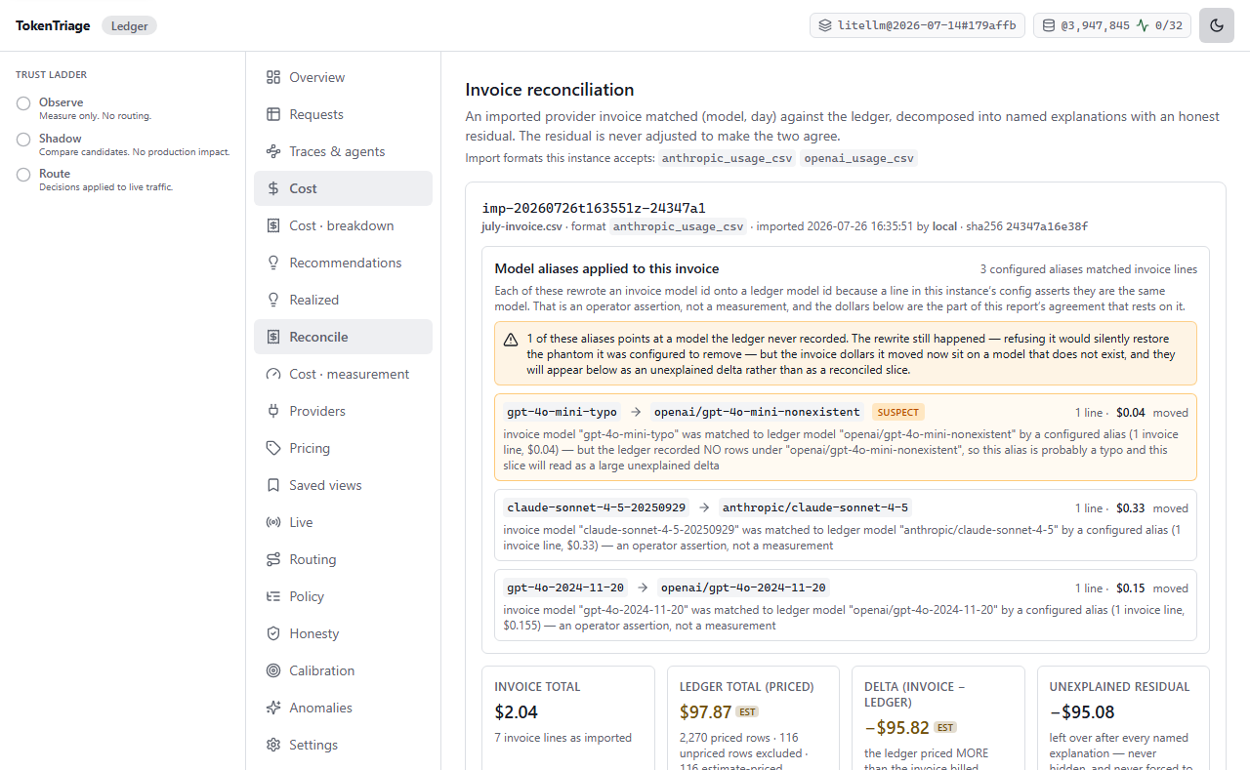This screenshot has width=1250, height=770.
Task: Click the import id imp-20260726t163551z-24347a1
Action: tap(594, 208)
